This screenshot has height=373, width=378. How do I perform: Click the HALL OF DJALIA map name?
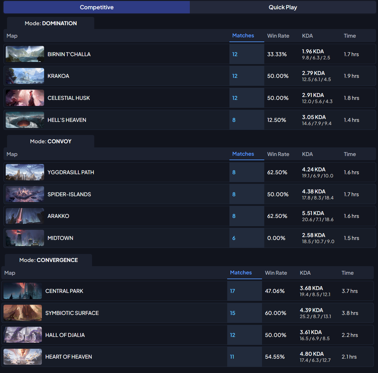65,335
